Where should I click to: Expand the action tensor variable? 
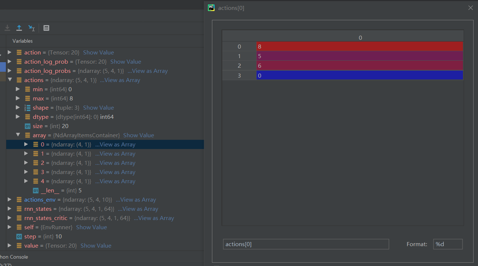10,52
